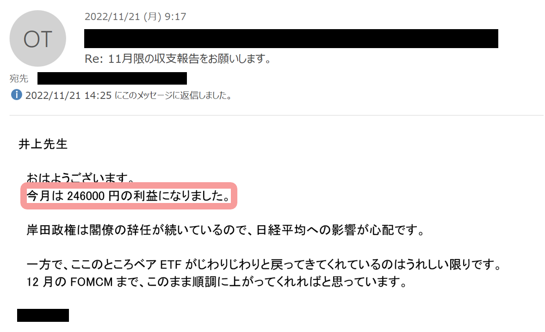The width and height of the screenshot is (545, 332).
Task: Click the sentence starting 一方で、ここのところベア ETF
Action: (x=265, y=264)
